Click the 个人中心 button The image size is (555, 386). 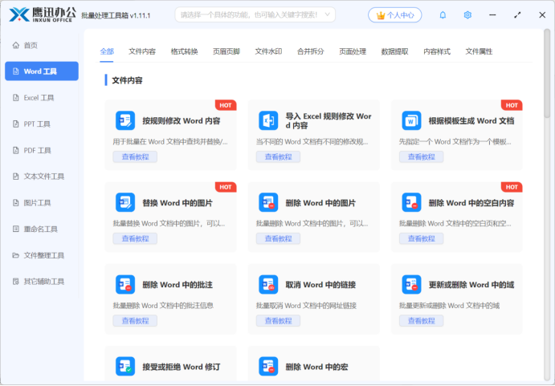tap(394, 15)
